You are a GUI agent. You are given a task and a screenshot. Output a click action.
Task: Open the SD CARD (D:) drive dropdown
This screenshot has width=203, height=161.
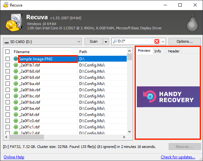42,41
